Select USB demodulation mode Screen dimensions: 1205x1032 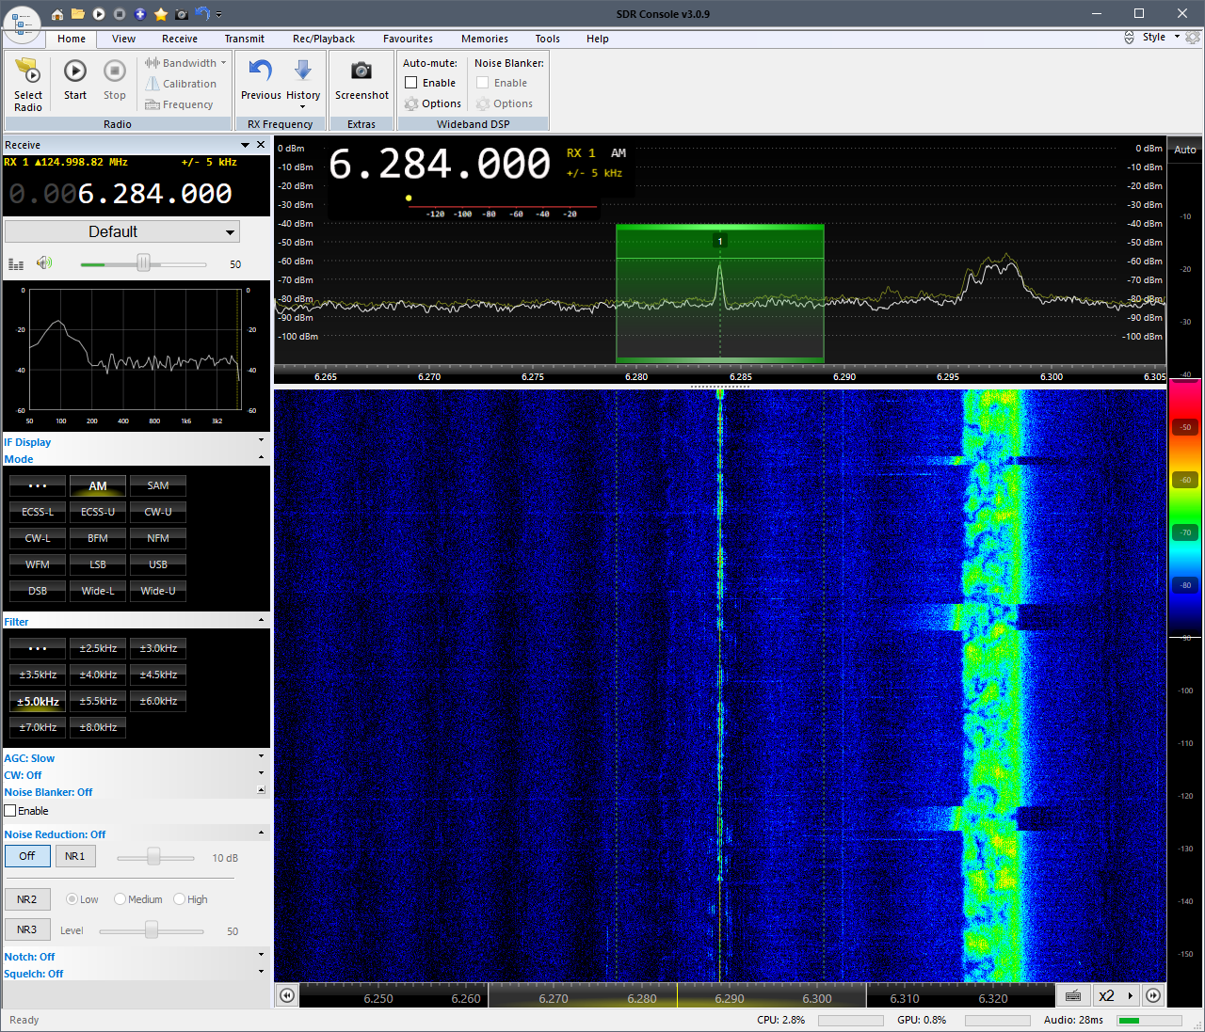pyautogui.click(x=158, y=564)
